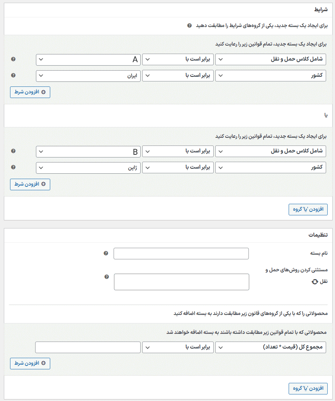
Task: Click help icon next to condition groups description
Action: [x=189, y=25]
